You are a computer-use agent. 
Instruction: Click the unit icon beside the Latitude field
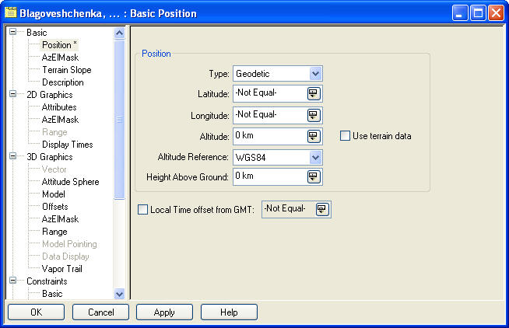point(314,94)
